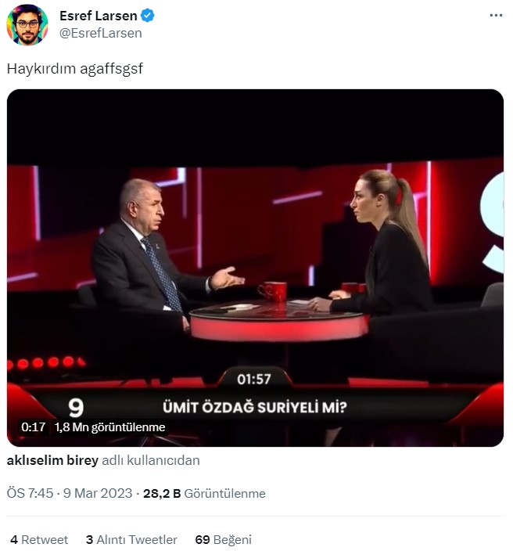Click the "1,8 Mn görüntülenme" video view label
The width and height of the screenshot is (513, 558).
point(109,427)
